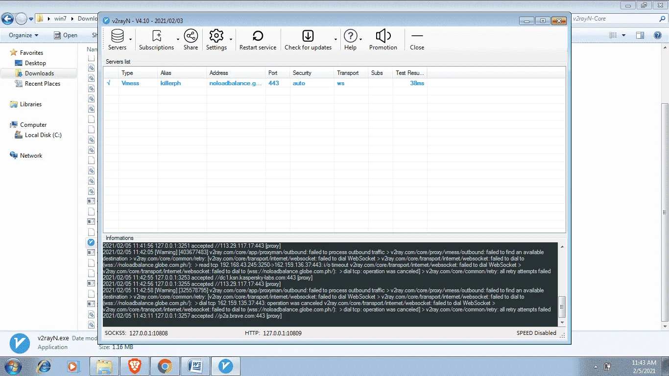Open the Windows Start menu orb

12,366
